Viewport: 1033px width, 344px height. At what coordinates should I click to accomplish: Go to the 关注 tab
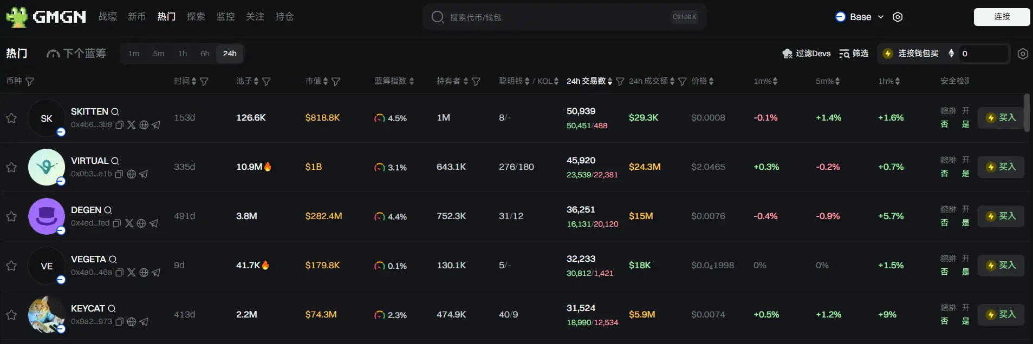255,17
